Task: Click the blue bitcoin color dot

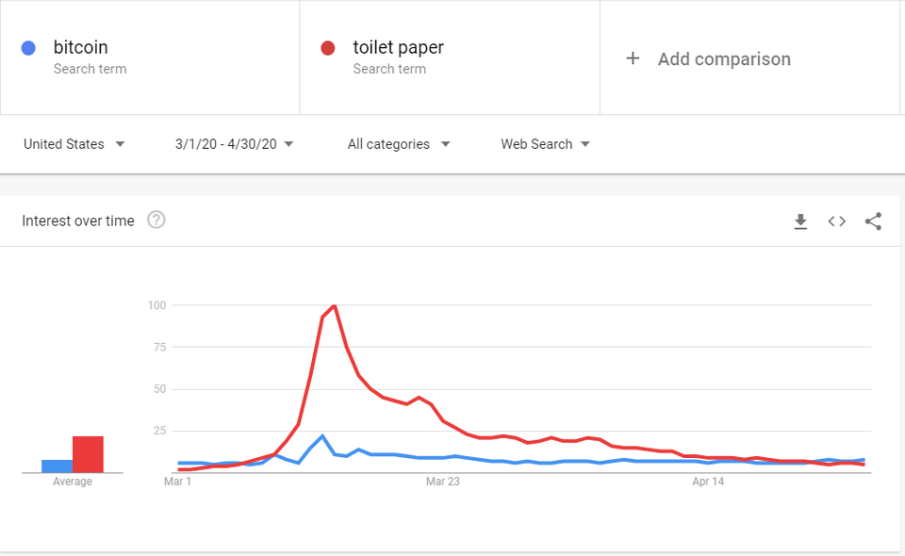Action: [28, 48]
